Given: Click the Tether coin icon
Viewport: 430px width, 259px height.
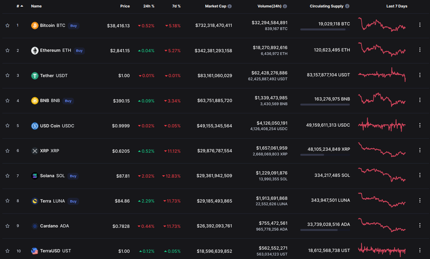Looking at the screenshot, I should pos(35,76).
